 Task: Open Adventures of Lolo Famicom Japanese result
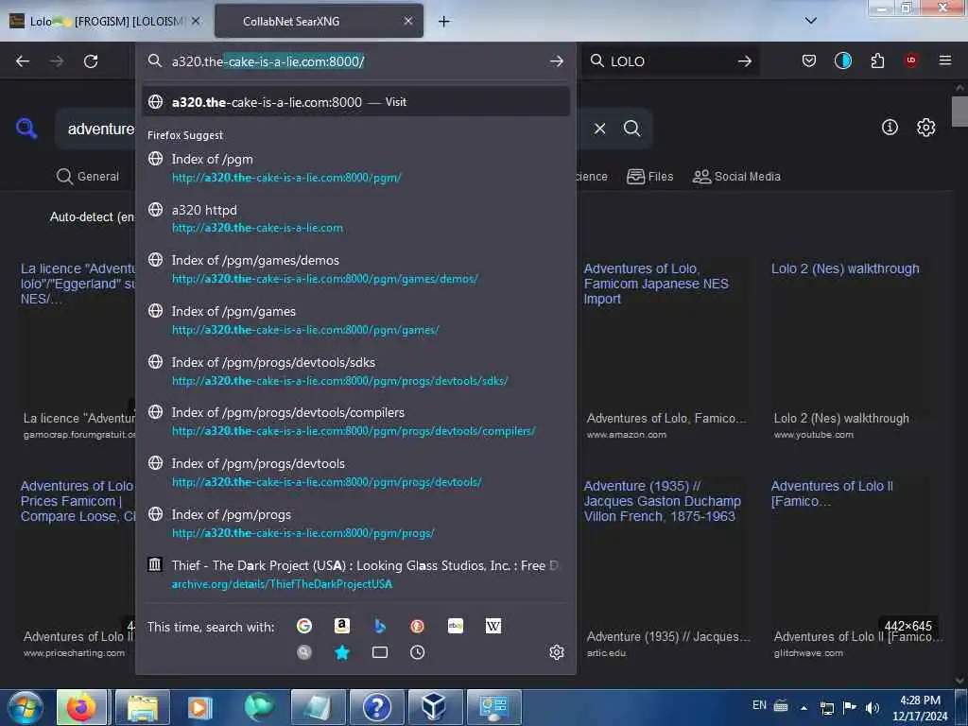656,284
